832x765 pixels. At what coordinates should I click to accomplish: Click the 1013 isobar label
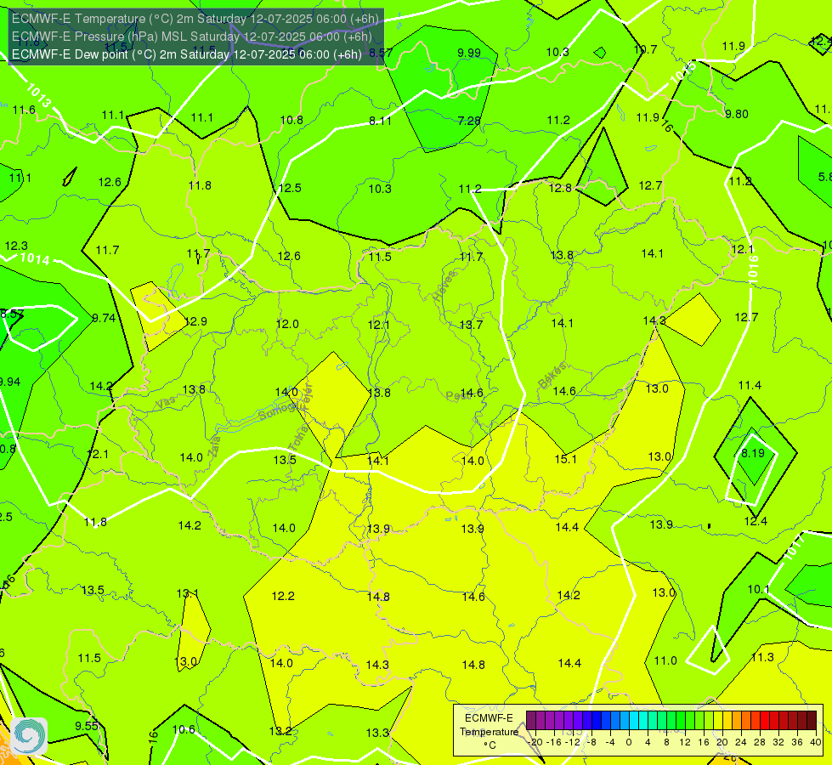click(x=39, y=95)
